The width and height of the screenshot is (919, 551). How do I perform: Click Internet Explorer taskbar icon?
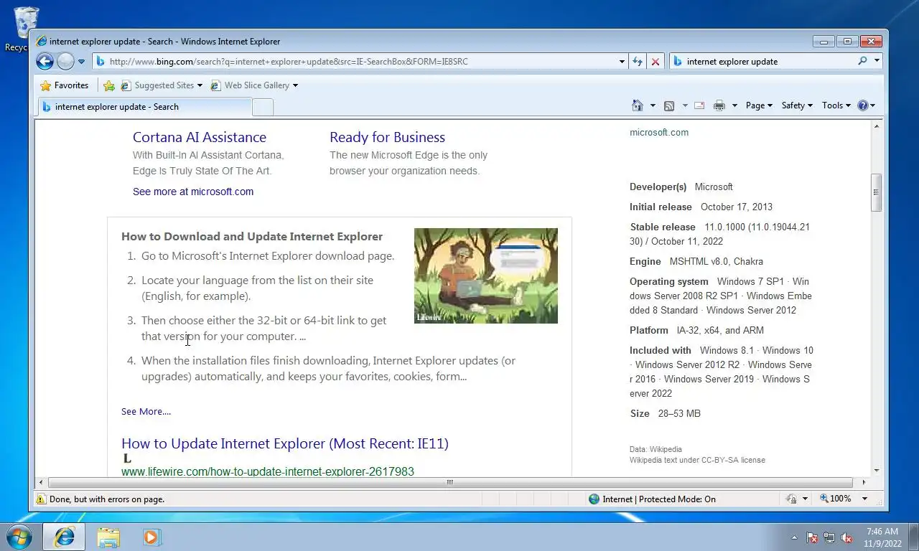(64, 537)
